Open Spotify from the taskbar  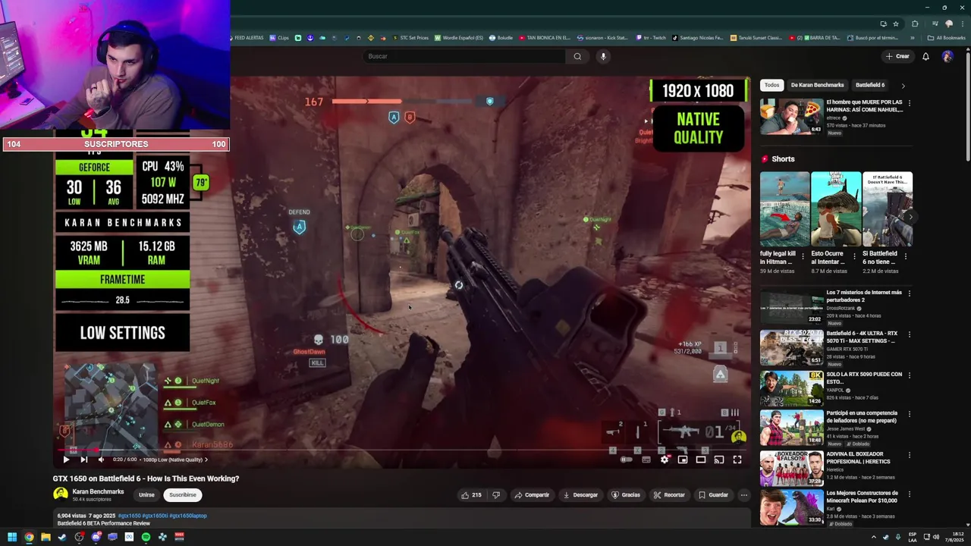[x=146, y=537]
